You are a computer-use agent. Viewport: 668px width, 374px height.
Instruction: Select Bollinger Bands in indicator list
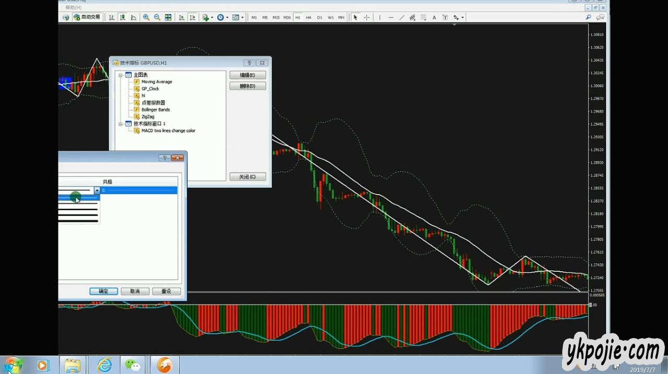156,110
